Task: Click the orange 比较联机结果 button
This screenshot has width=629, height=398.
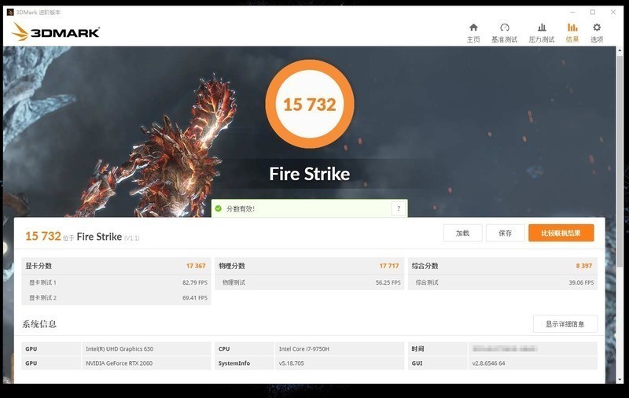Action: click(561, 233)
